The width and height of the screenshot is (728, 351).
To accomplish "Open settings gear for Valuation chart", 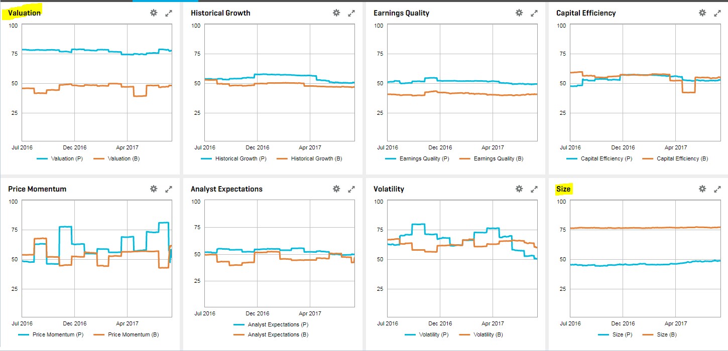I will (154, 13).
